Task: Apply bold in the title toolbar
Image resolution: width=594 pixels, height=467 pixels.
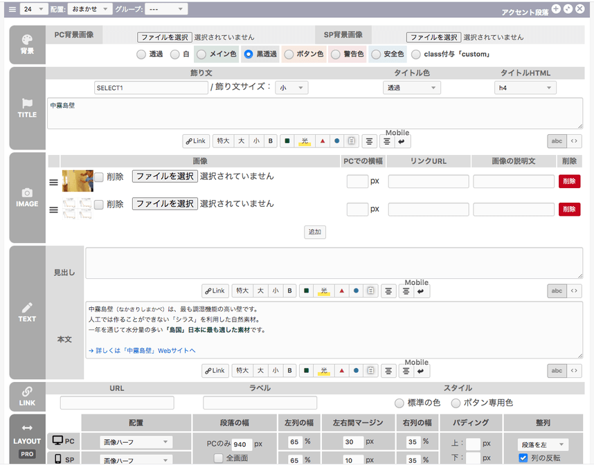Action: click(x=271, y=141)
